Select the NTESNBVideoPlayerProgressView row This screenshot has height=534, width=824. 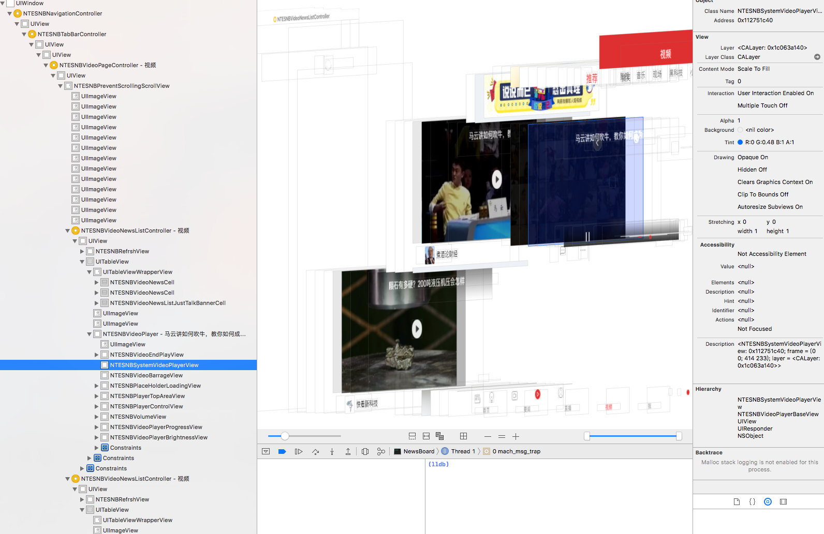pyautogui.click(x=128, y=427)
